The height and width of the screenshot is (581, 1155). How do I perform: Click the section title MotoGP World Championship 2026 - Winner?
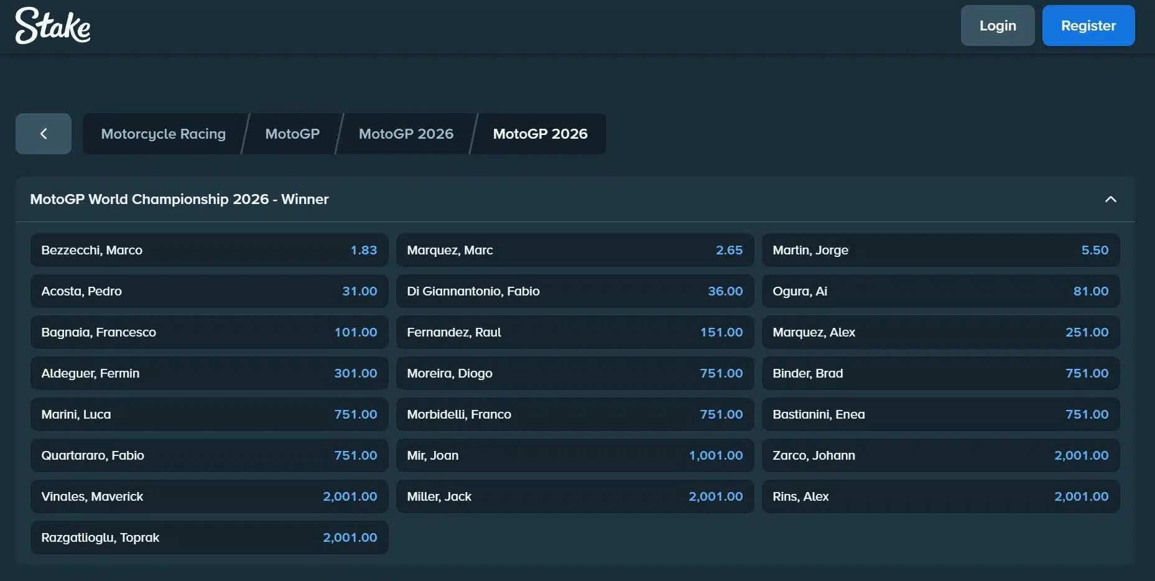click(x=179, y=199)
